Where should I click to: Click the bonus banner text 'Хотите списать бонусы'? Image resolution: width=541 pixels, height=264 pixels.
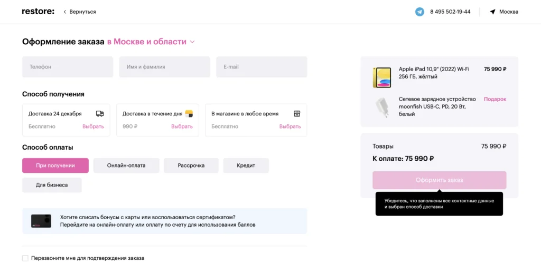[148, 217]
